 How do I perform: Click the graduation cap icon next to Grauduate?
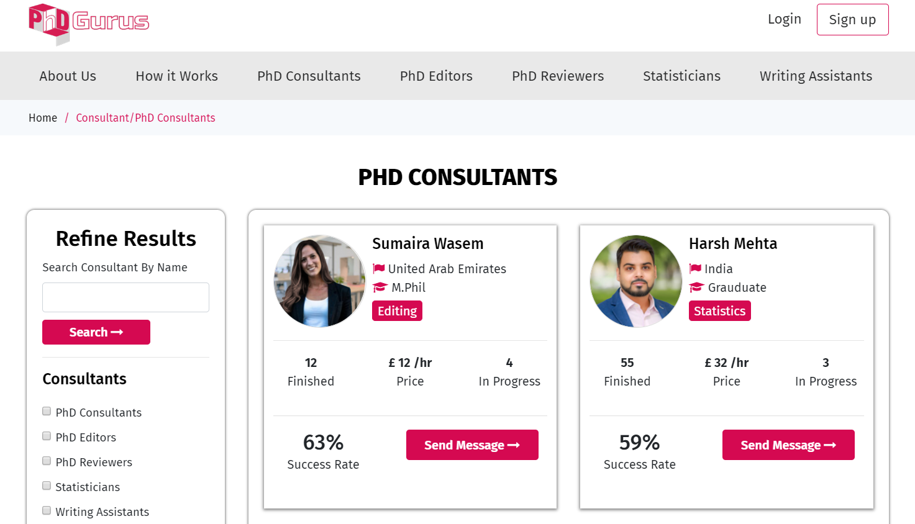696,287
